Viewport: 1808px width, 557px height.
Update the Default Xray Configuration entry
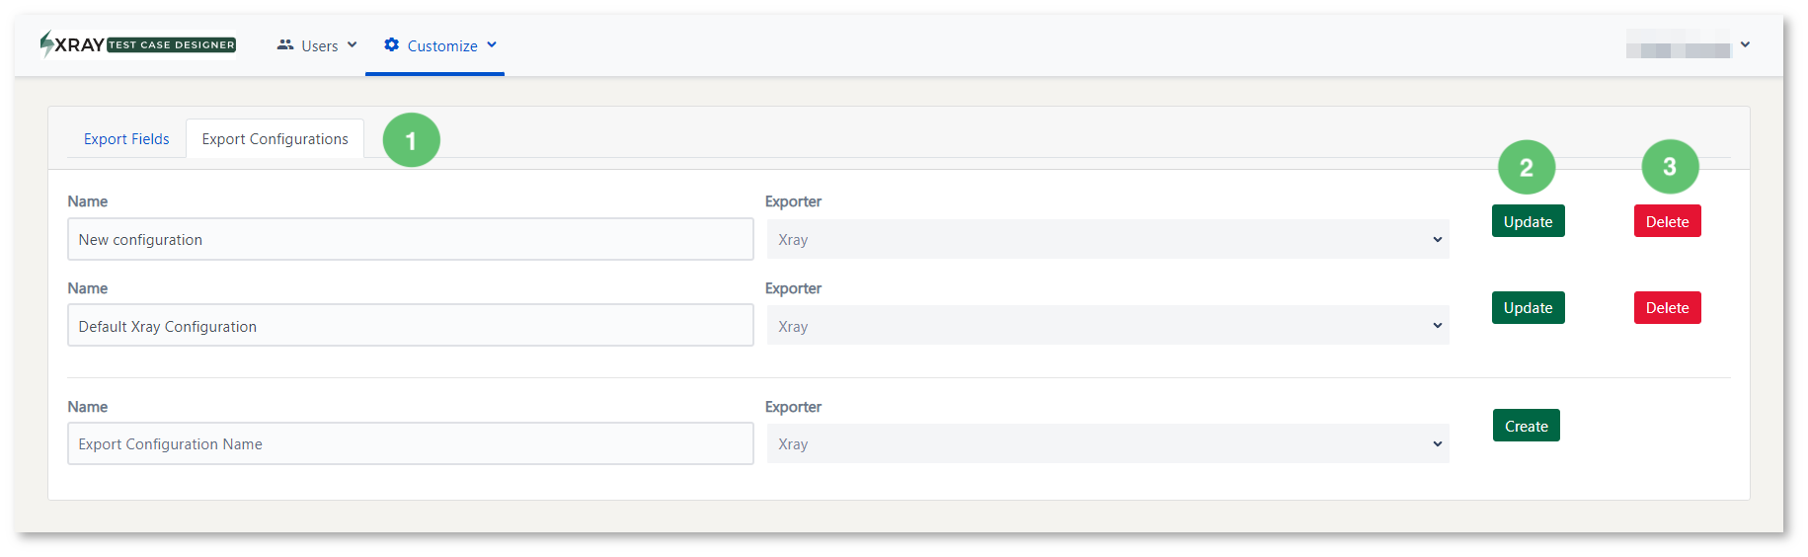(x=1529, y=307)
